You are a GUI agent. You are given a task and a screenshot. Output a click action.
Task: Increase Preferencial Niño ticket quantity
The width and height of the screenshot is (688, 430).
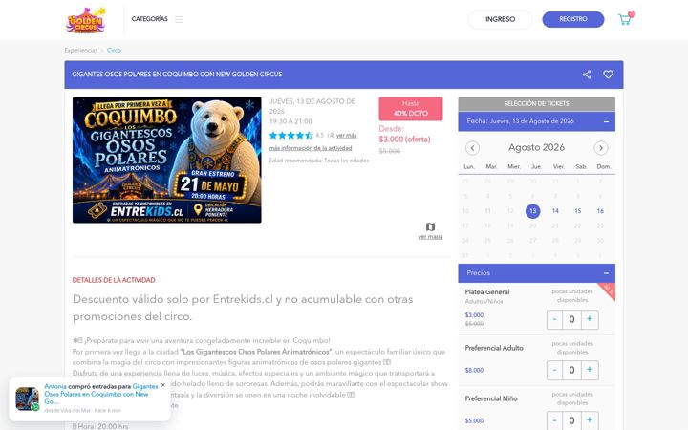pos(590,420)
